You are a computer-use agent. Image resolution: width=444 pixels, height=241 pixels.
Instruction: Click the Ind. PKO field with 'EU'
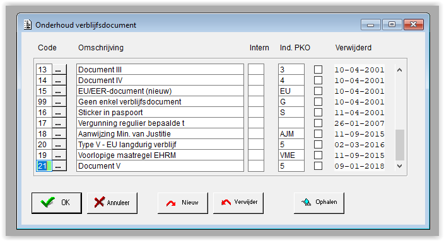291,91
